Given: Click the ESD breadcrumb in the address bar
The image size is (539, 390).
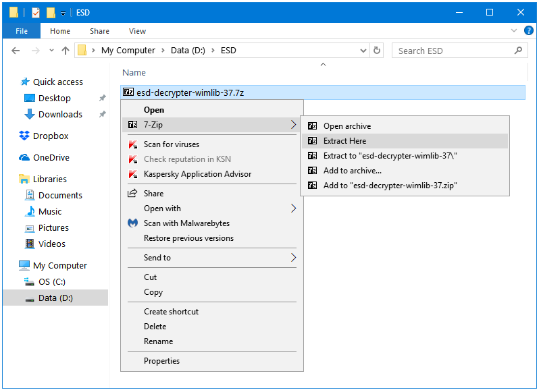Looking at the screenshot, I should click(x=228, y=51).
